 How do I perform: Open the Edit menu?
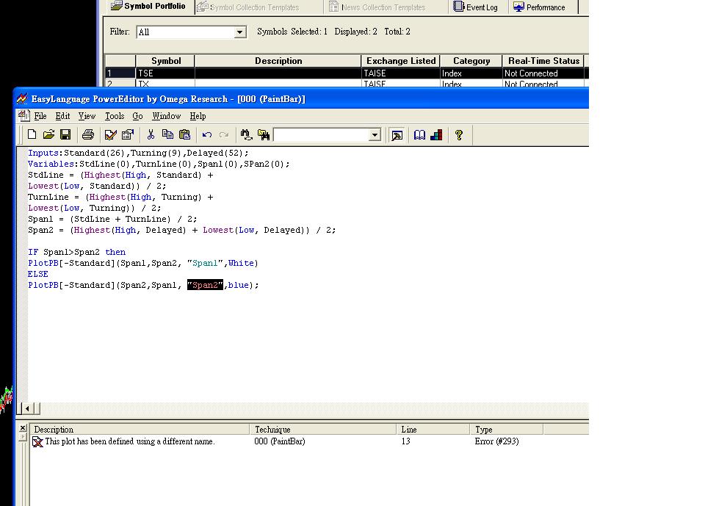pos(62,116)
